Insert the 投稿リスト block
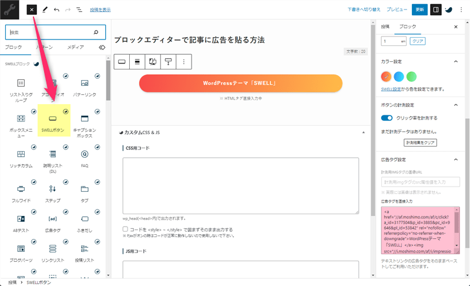470x286 pixels. (x=85, y=252)
